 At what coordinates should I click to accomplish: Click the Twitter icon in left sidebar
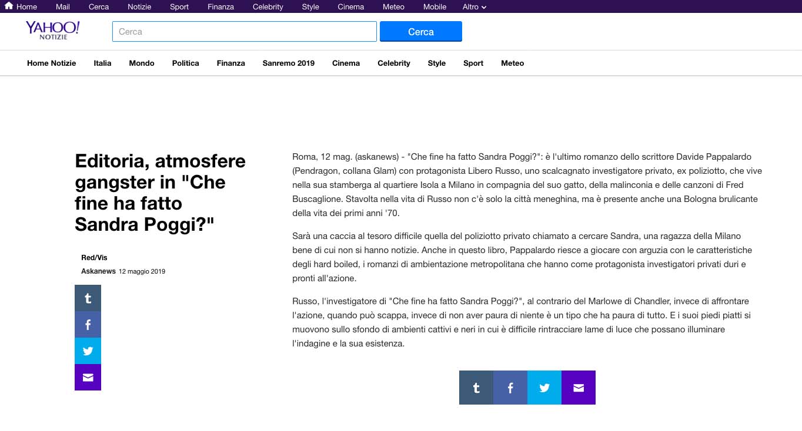point(88,351)
